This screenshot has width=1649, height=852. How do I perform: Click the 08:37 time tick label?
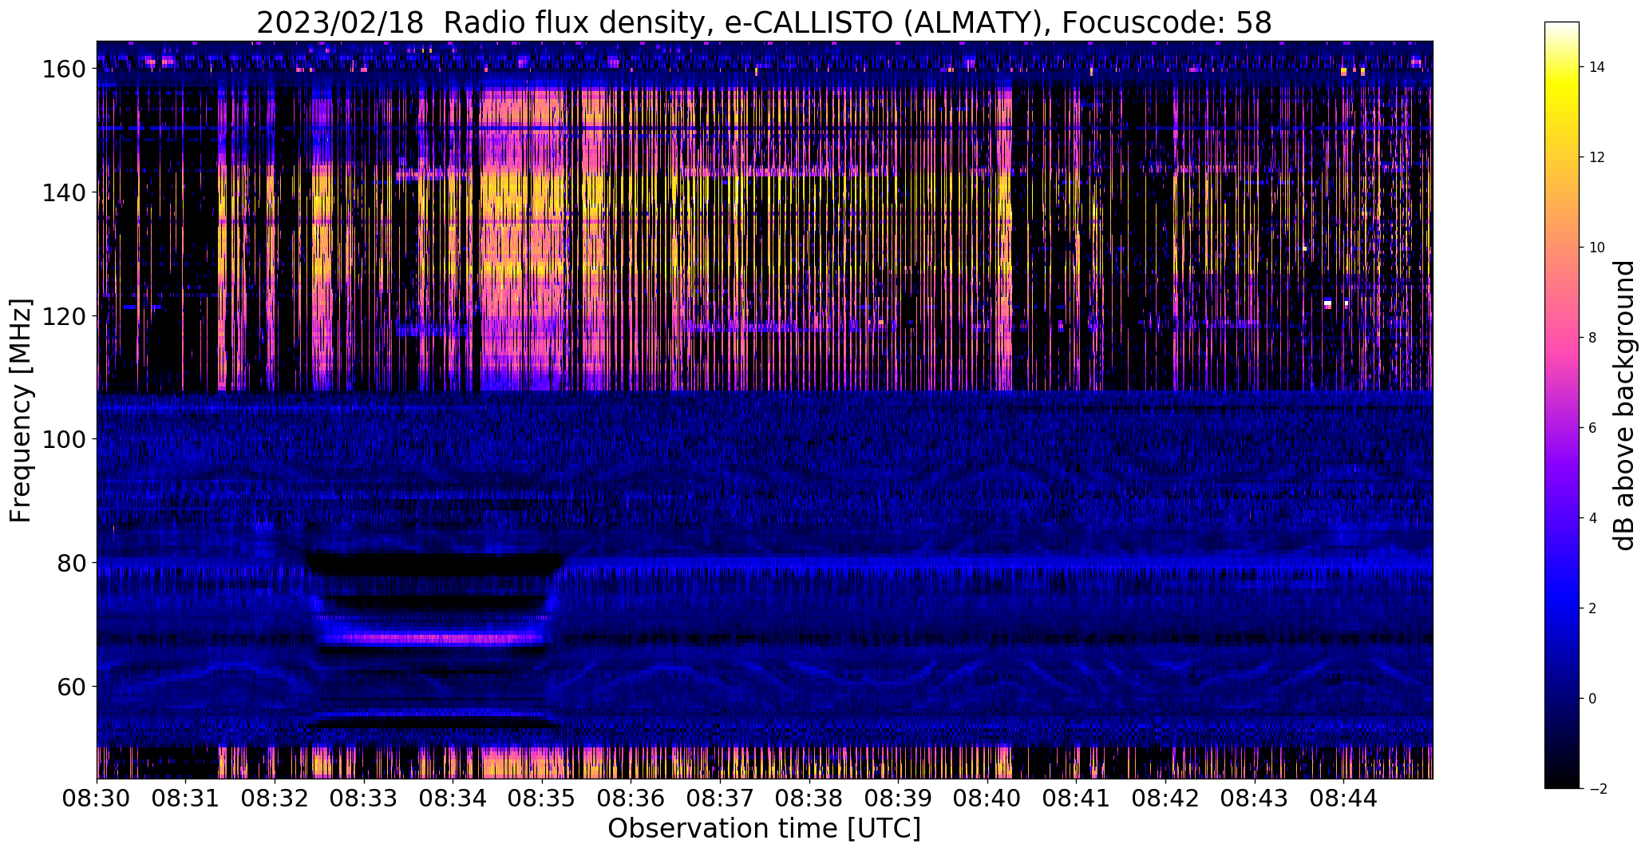coord(720,798)
